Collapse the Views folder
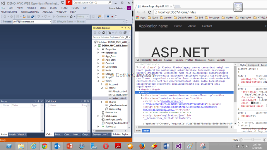Viewport: 267px width, 150px height. (98, 81)
